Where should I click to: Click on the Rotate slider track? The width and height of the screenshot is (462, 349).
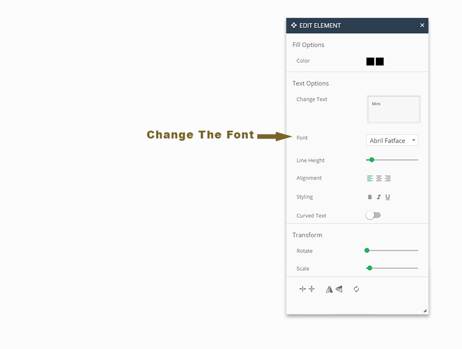pos(392,251)
